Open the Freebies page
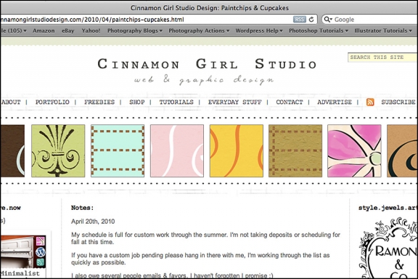 pos(99,102)
